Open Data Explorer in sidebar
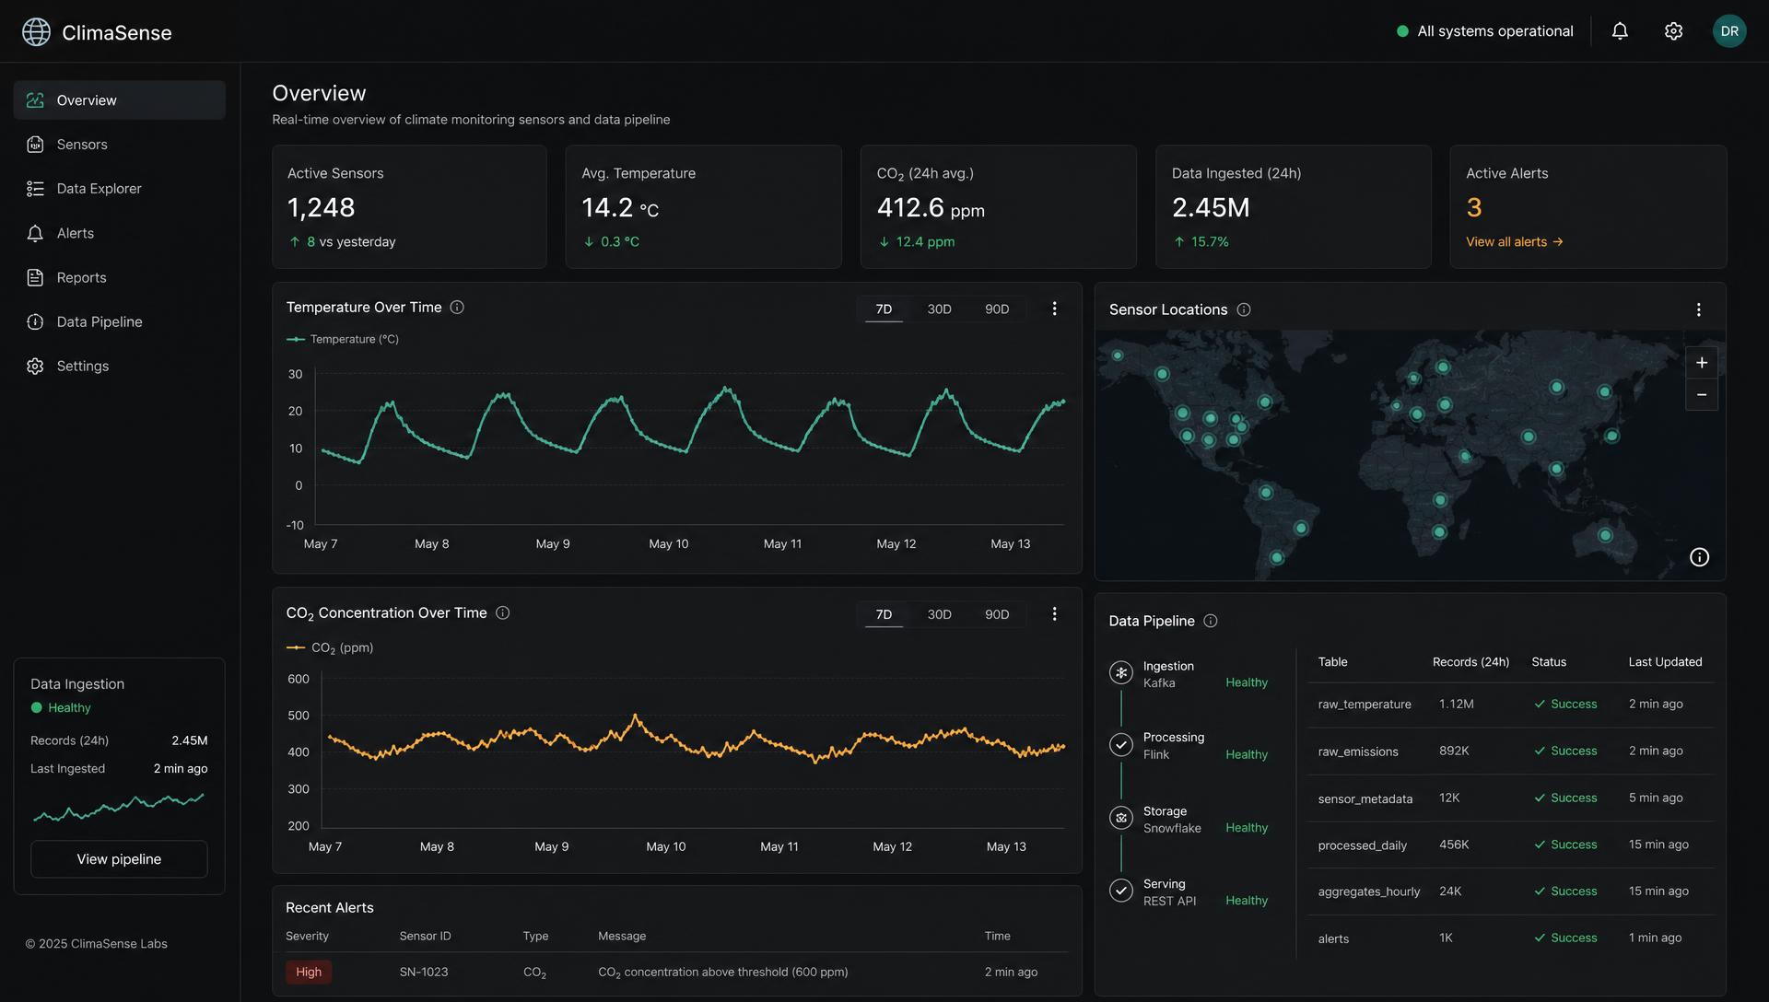Viewport: 1769px width, 1002px height. [119, 189]
